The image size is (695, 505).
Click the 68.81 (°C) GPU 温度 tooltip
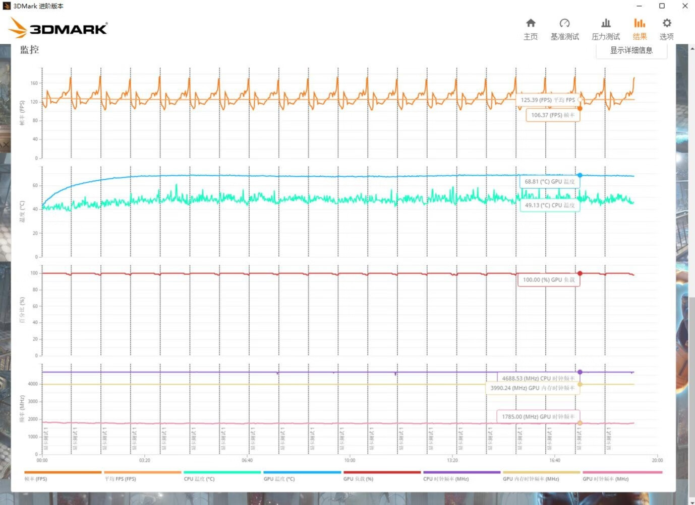click(550, 181)
